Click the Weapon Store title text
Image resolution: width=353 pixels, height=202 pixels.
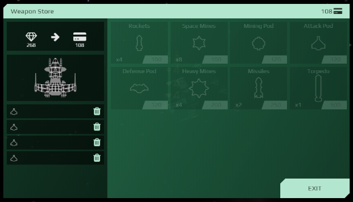pyautogui.click(x=32, y=11)
